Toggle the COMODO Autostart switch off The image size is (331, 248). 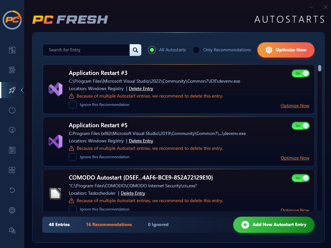pyautogui.click(x=301, y=178)
